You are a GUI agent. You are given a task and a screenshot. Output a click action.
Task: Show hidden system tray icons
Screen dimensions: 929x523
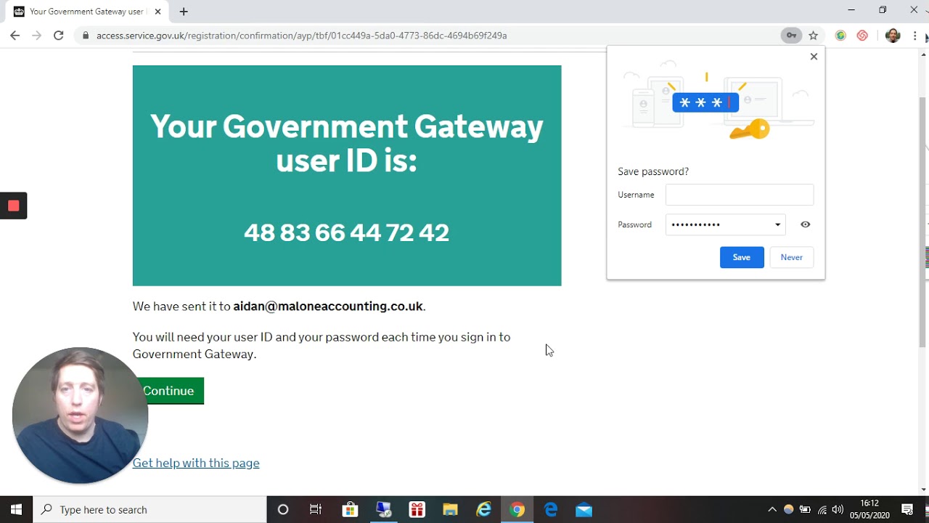coord(772,510)
